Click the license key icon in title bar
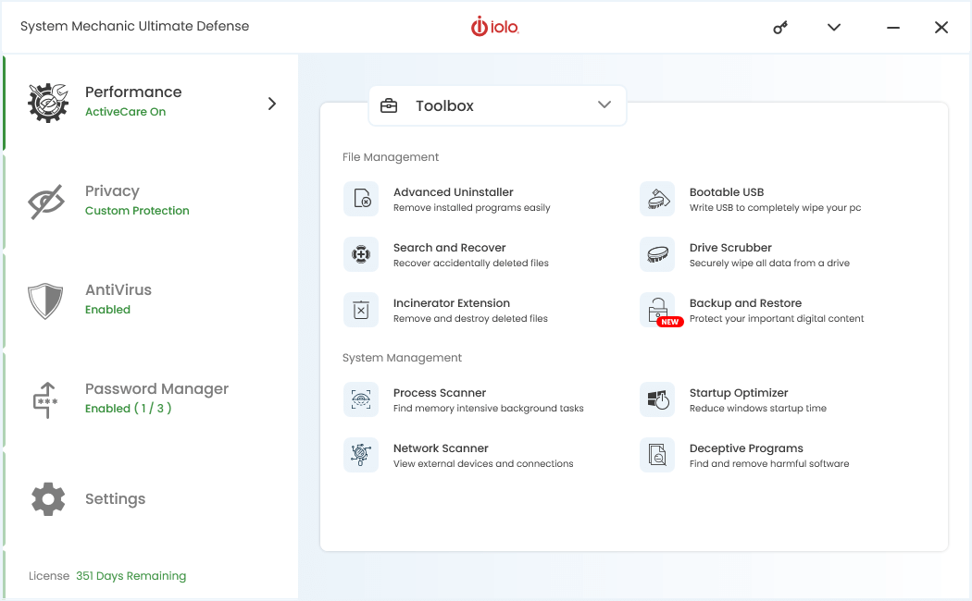 click(x=780, y=28)
